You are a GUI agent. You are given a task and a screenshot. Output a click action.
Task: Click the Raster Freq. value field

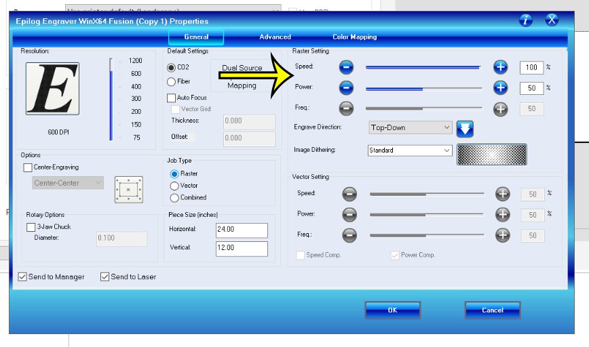pos(531,109)
